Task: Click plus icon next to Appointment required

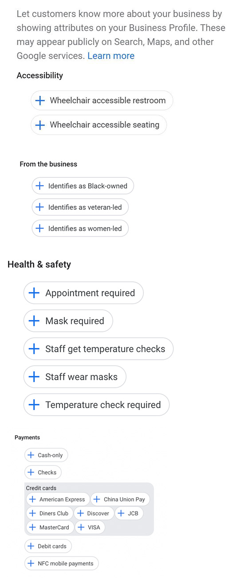Action: pos(34,293)
